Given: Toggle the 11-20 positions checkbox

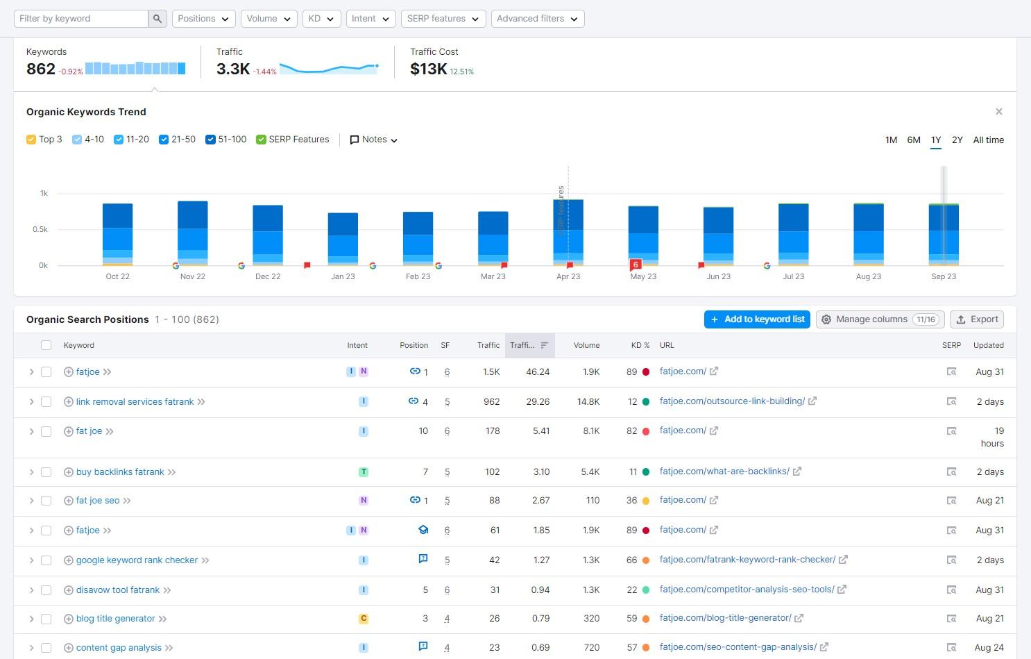Looking at the screenshot, I should (119, 140).
